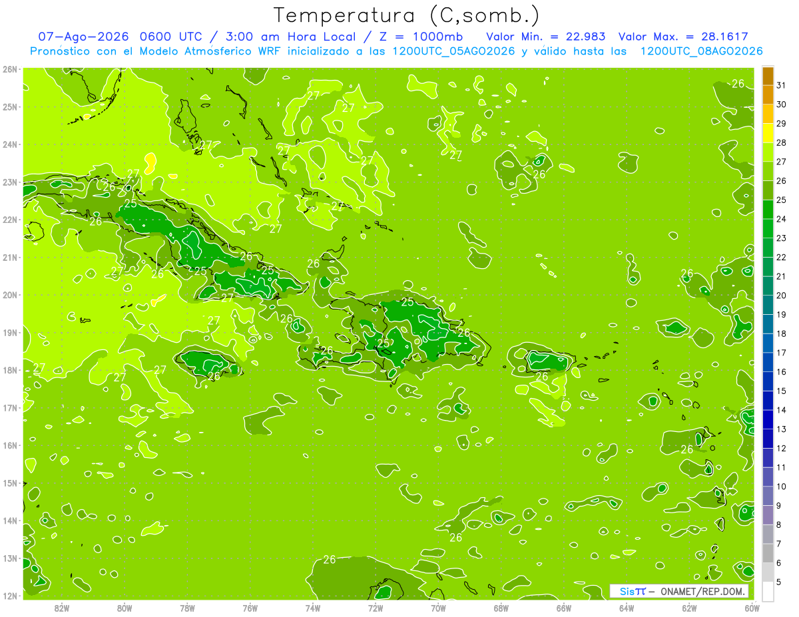
Task: Click the "64W" longitude axis label
Action: [626, 608]
